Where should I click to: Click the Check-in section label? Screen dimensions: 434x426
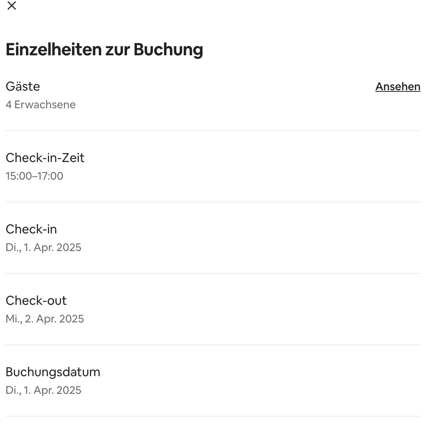(x=31, y=229)
